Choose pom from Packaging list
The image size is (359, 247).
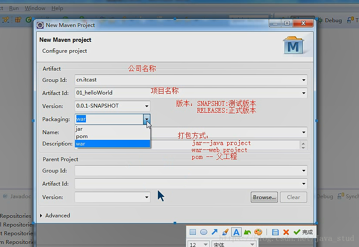tap(113, 136)
